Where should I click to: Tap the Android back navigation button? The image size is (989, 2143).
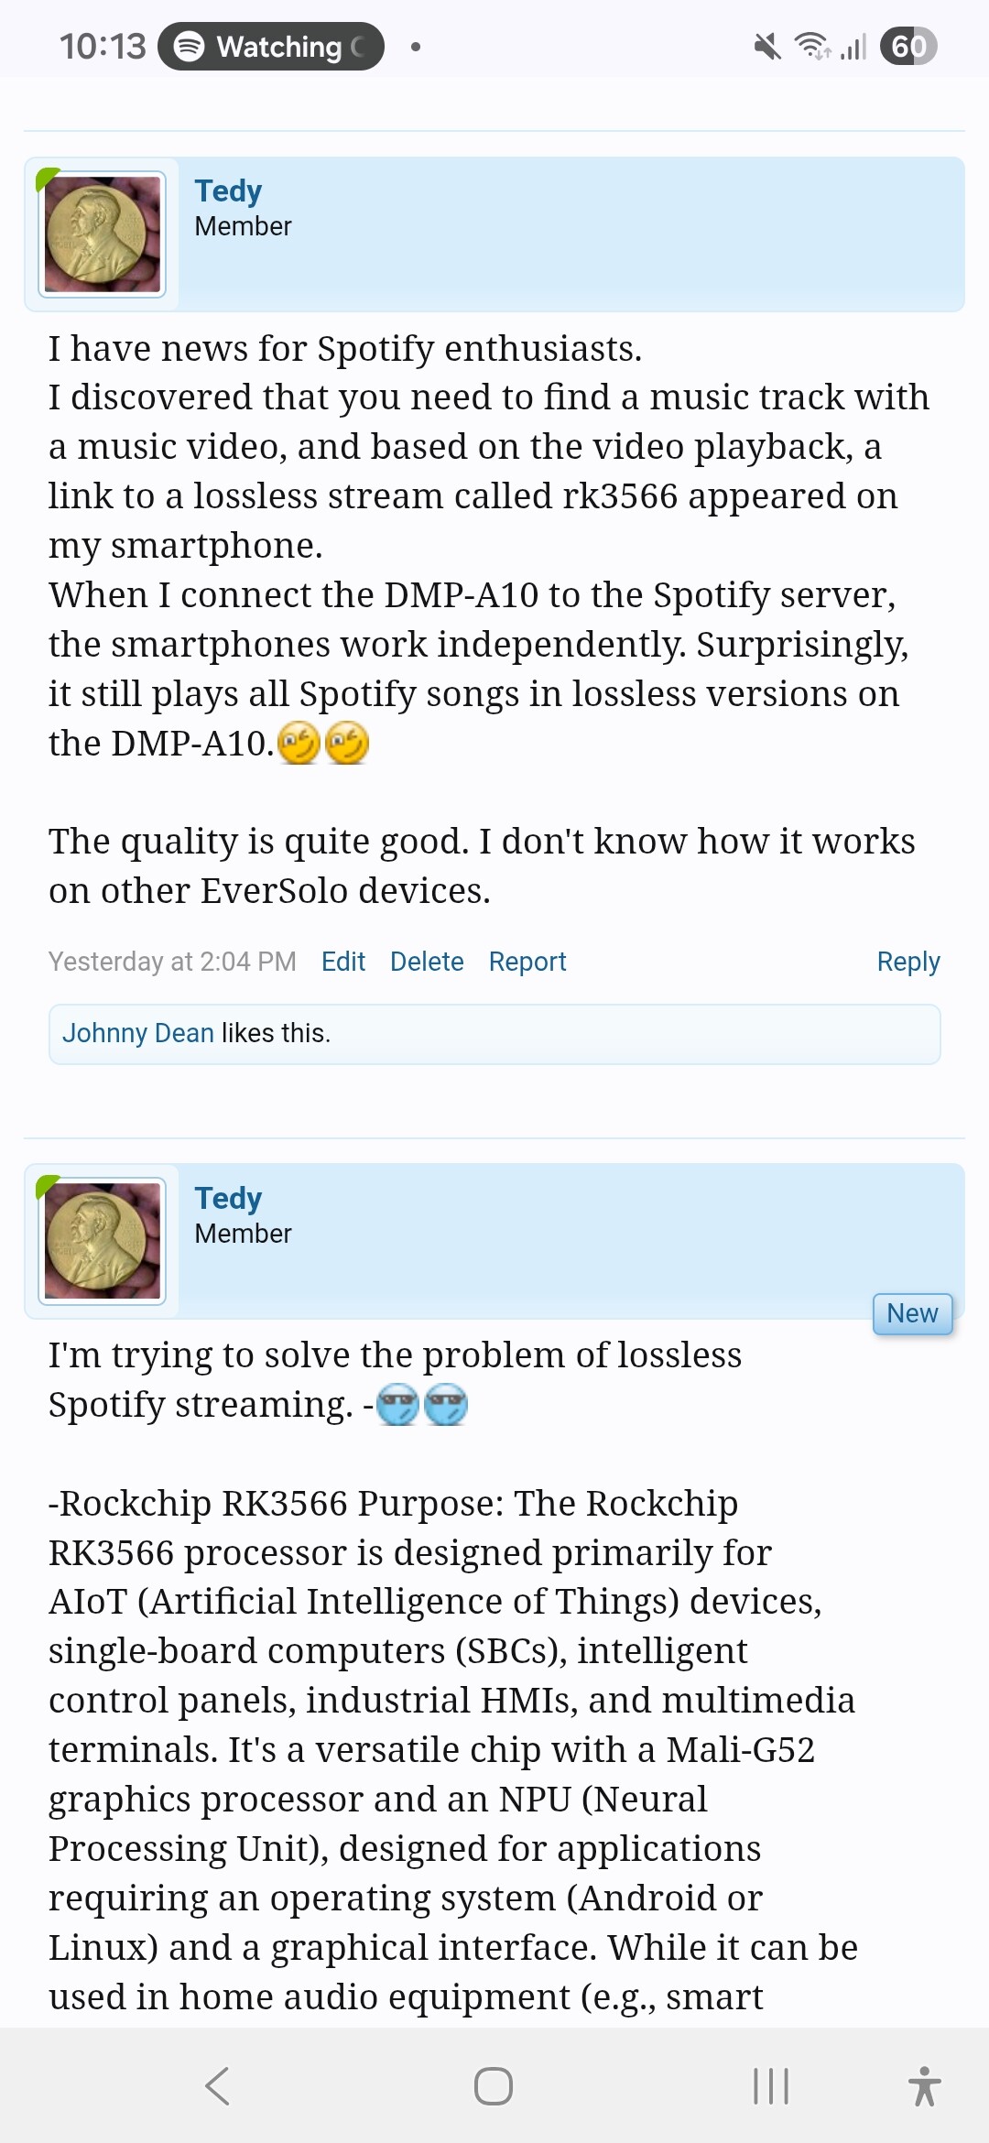(x=218, y=2086)
